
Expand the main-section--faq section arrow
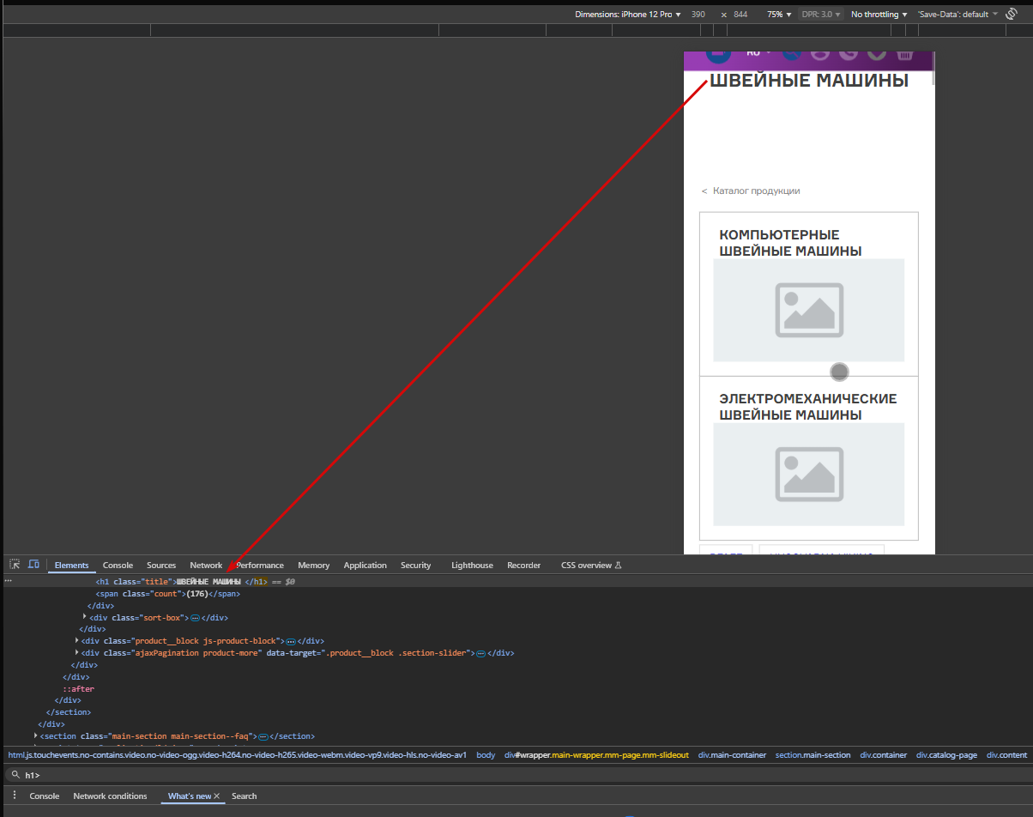click(36, 735)
